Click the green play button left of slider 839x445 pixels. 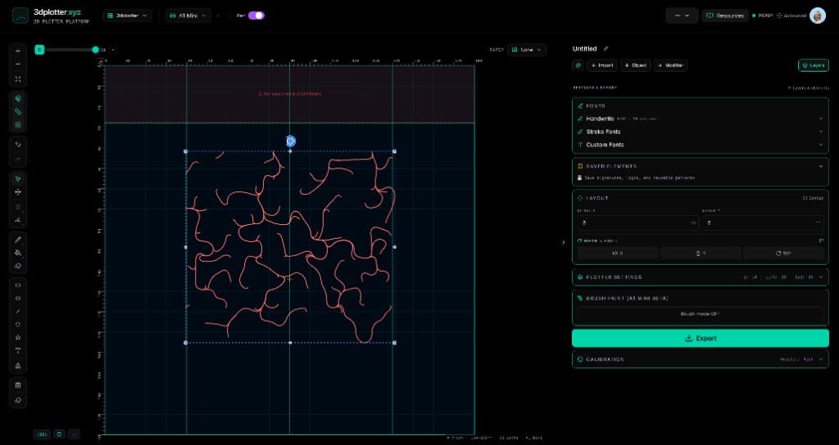point(39,50)
